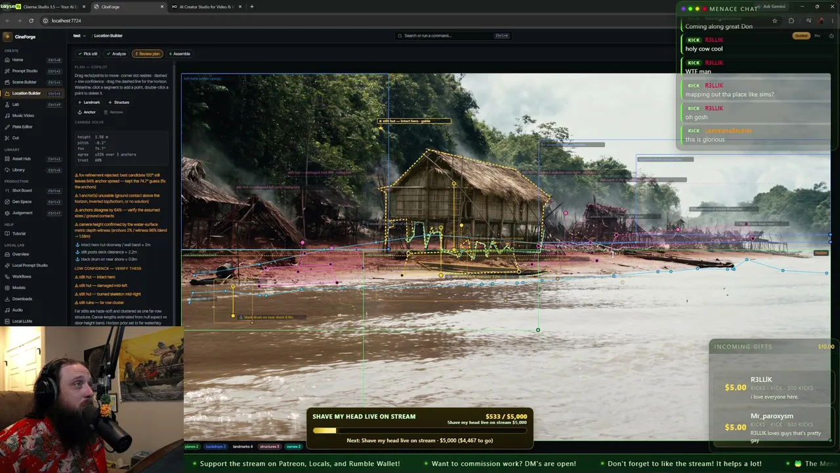Open the Cut tool
The image size is (840, 473).
(x=16, y=138)
